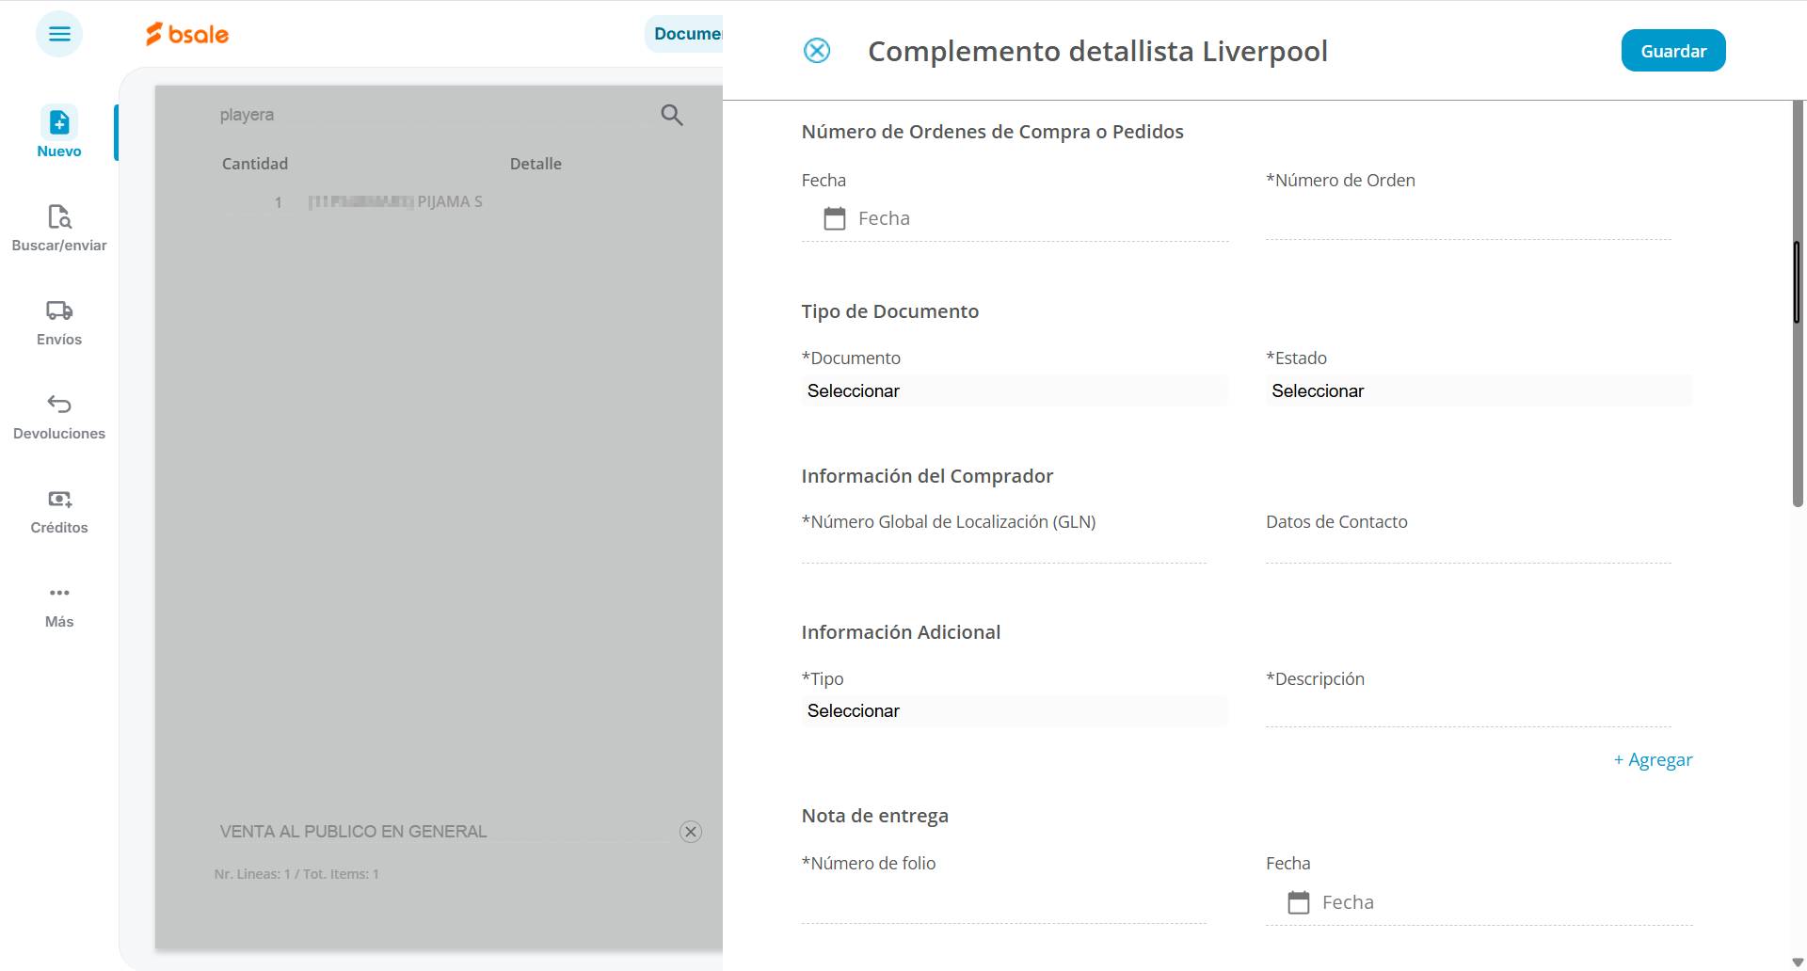Click the Número de Orden field
This screenshot has height=971, width=1807.
tap(1468, 220)
